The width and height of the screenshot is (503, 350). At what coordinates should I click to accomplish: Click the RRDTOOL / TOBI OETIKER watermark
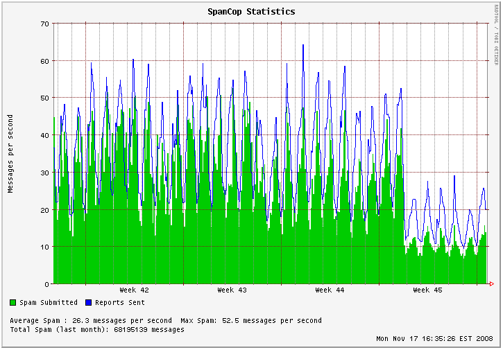[497, 35]
